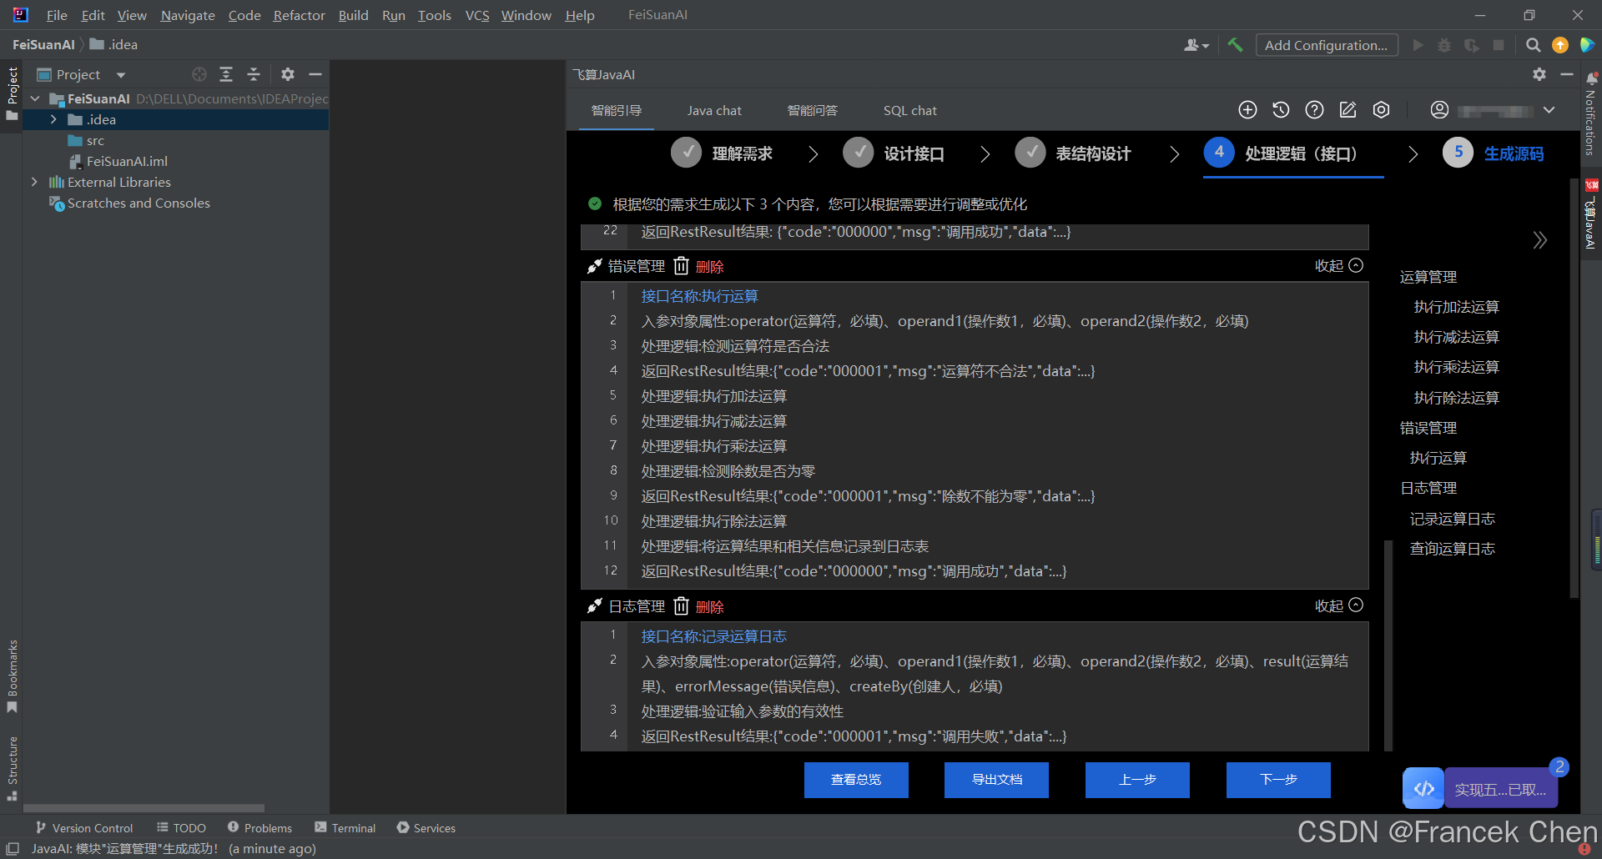Expand the External Libraries tree node
The image size is (1602, 859).
tap(35, 182)
